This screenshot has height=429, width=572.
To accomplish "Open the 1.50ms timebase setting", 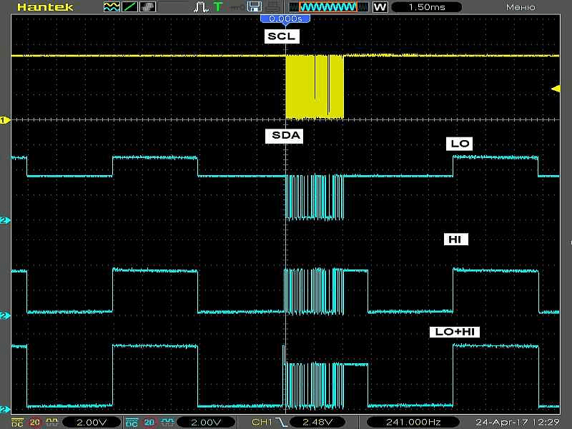I will coord(427,7).
